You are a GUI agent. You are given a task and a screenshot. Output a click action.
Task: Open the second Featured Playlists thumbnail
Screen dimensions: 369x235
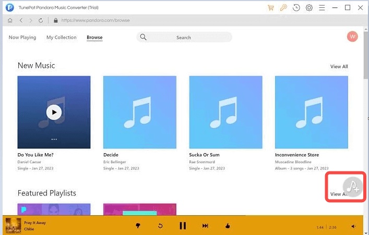click(x=140, y=209)
